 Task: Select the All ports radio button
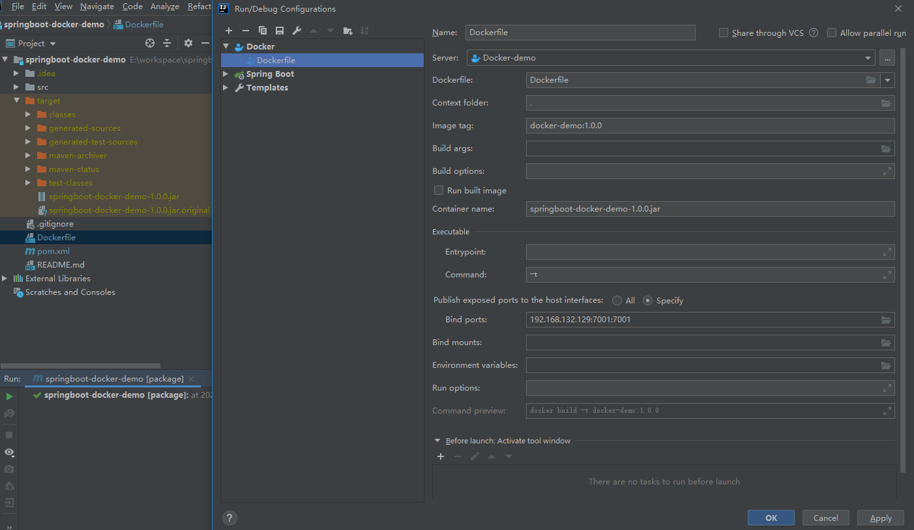point(617,301)
